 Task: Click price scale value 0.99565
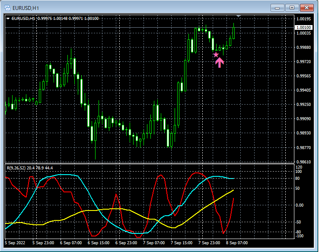click(304, 76)
